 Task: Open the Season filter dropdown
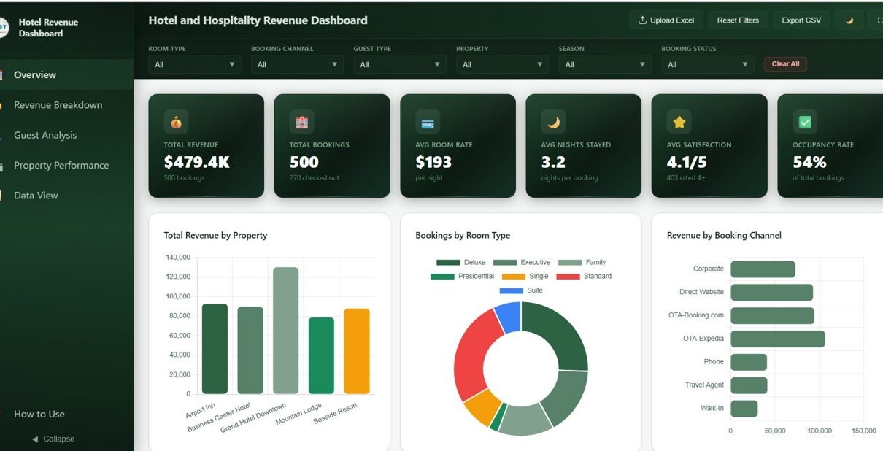(605, 64)
